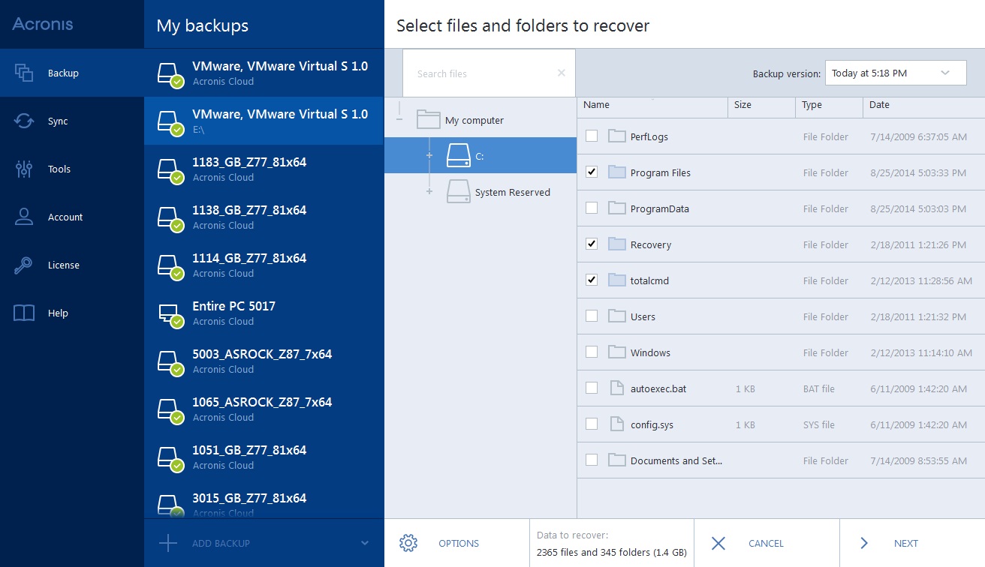Viewport: 985px width, 567px height.
Task: Click the add backup plus icon
Action: (168, 543)
